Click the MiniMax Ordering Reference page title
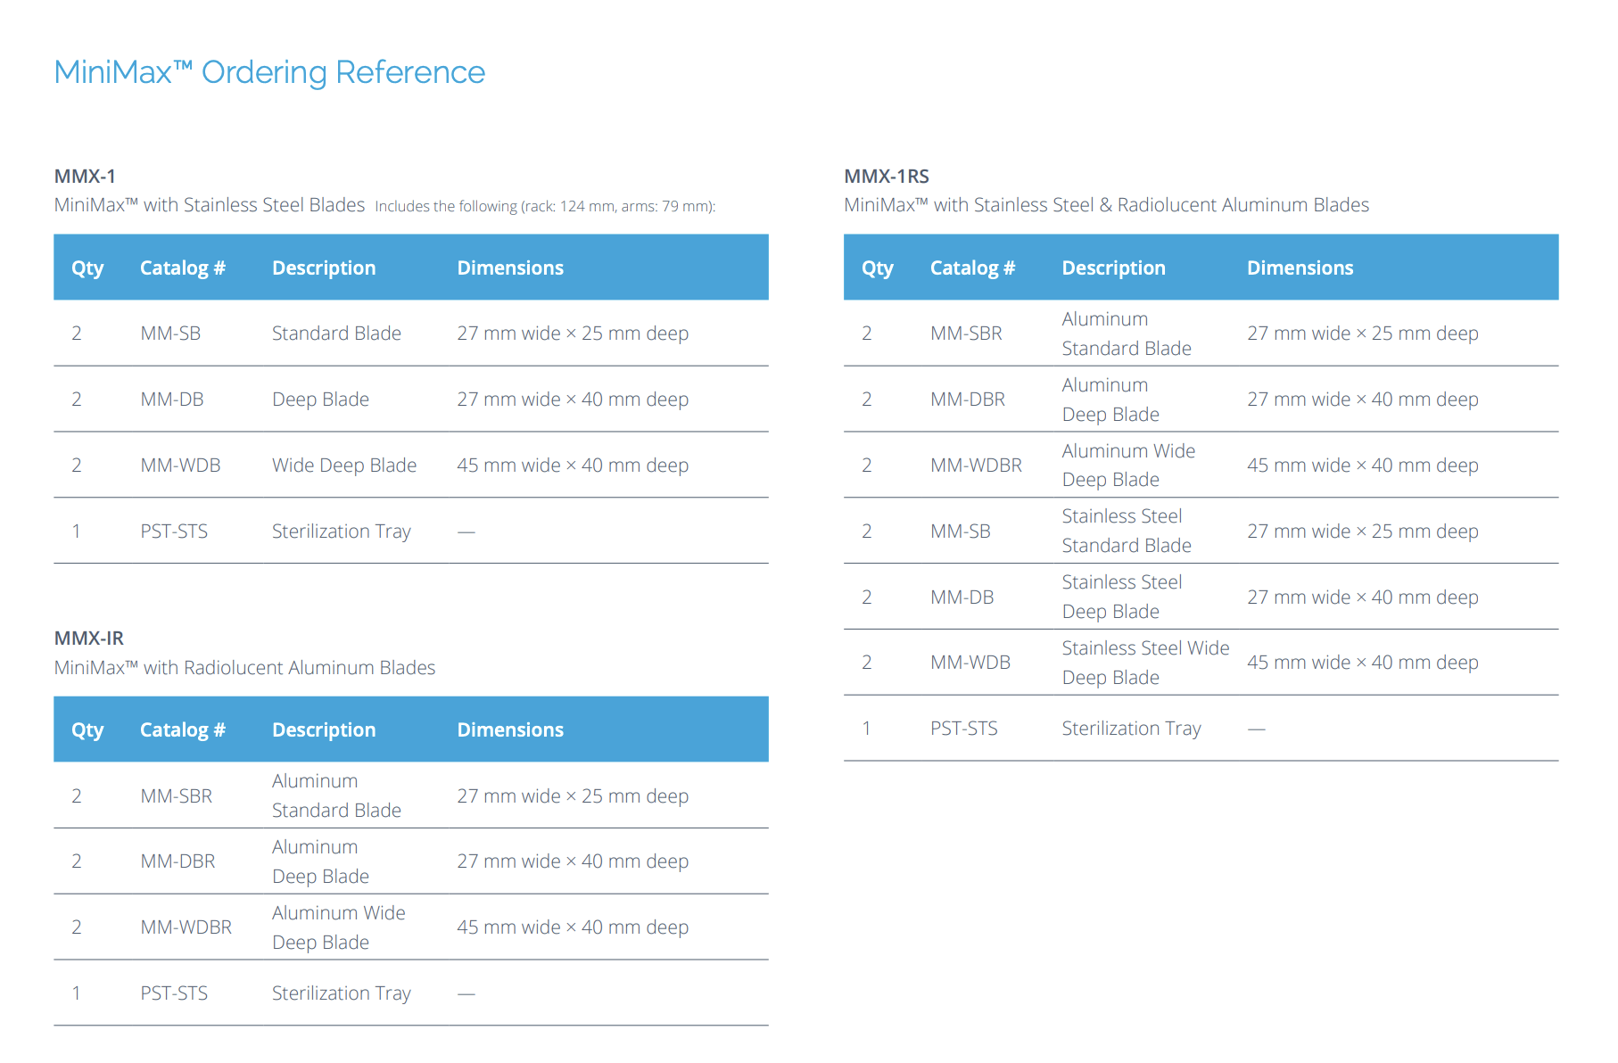 269,72
